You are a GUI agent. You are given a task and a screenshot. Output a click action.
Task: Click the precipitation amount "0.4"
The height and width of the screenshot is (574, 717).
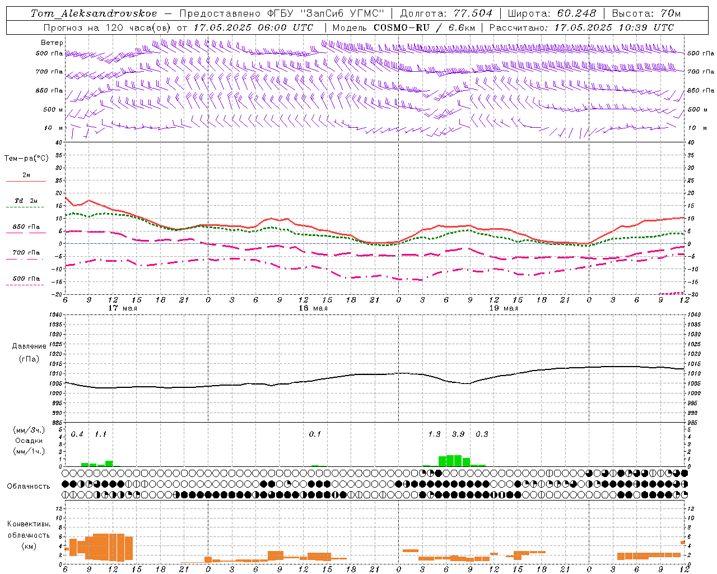pos(77,434)
